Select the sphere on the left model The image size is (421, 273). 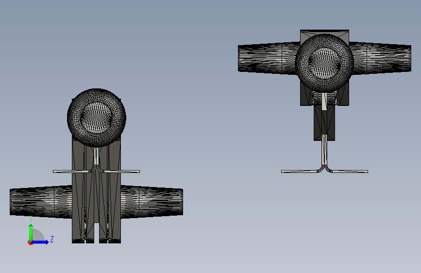click(97, 118)
